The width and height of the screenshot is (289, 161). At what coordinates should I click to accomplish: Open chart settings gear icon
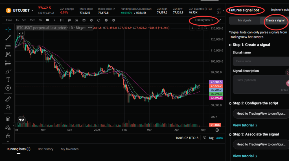[x=113, y=20]
